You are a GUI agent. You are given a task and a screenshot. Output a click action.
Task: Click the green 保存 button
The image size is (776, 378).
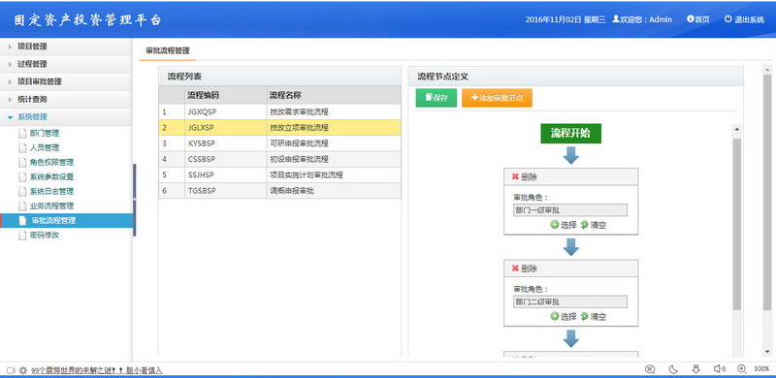point(436,98)
